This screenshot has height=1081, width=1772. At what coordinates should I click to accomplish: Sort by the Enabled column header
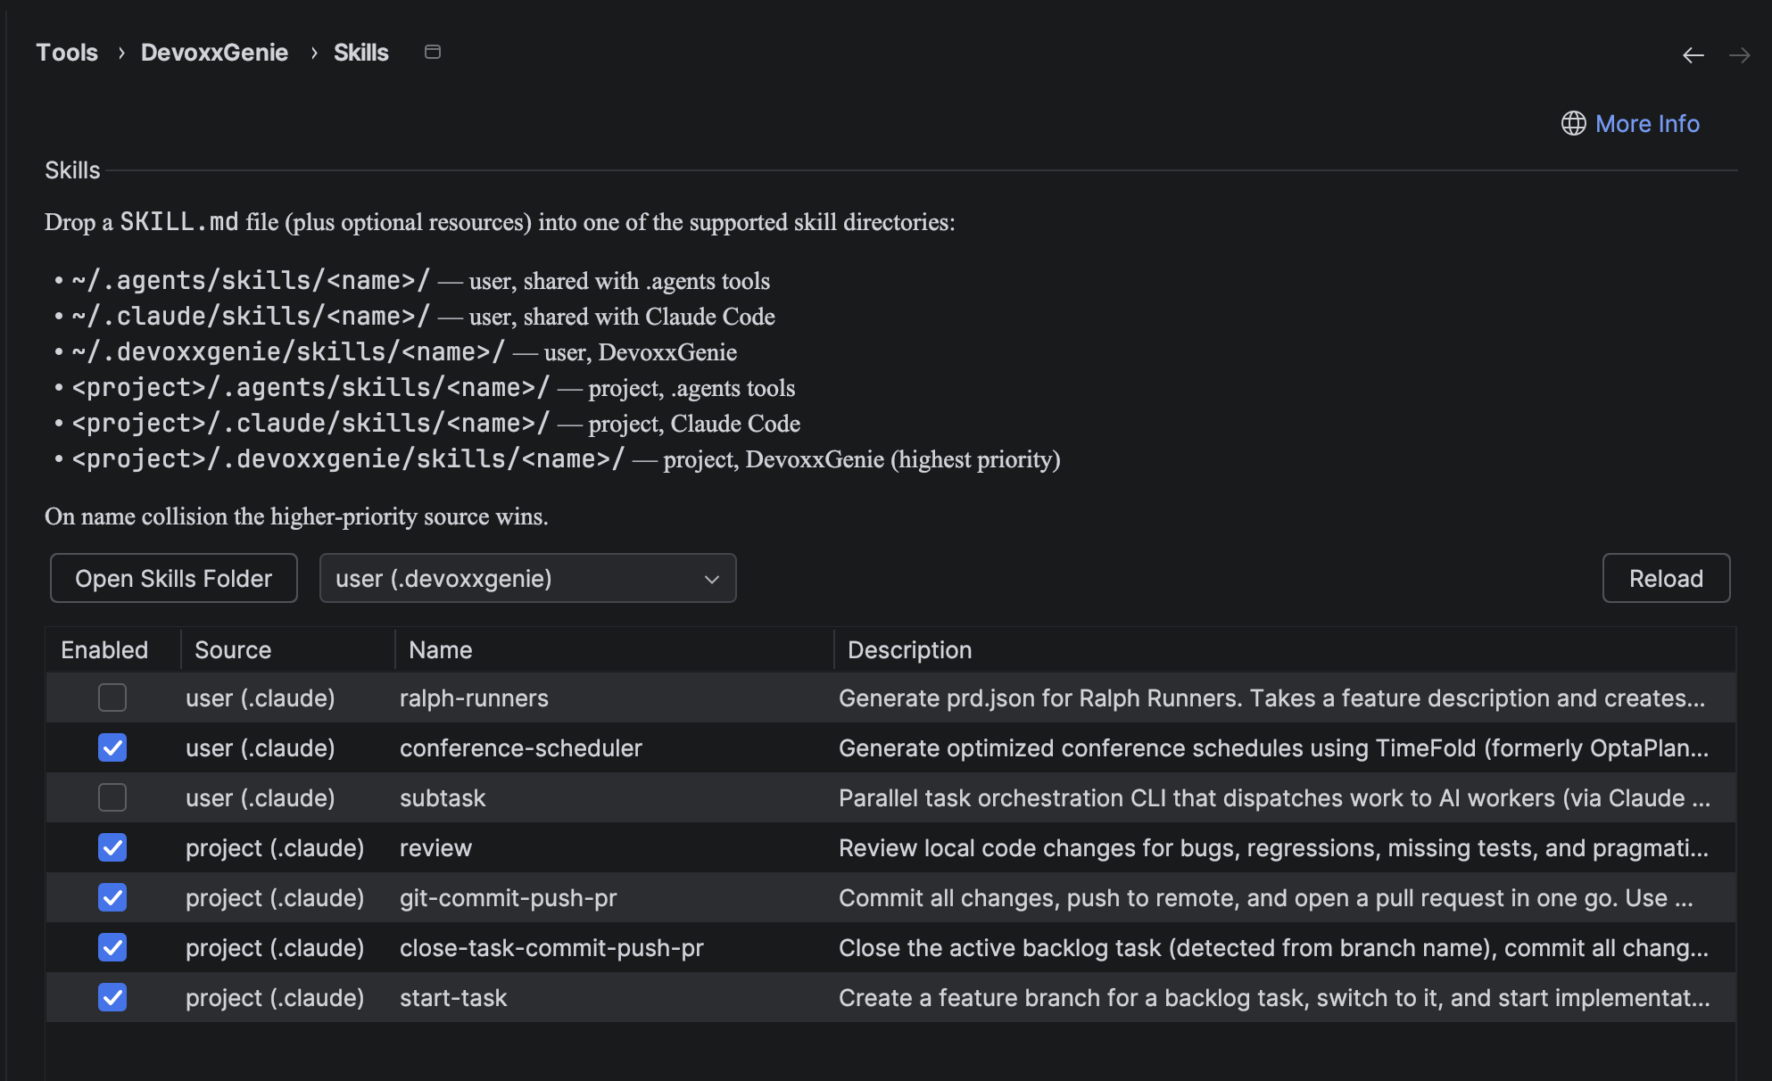[x=113, y=649]
